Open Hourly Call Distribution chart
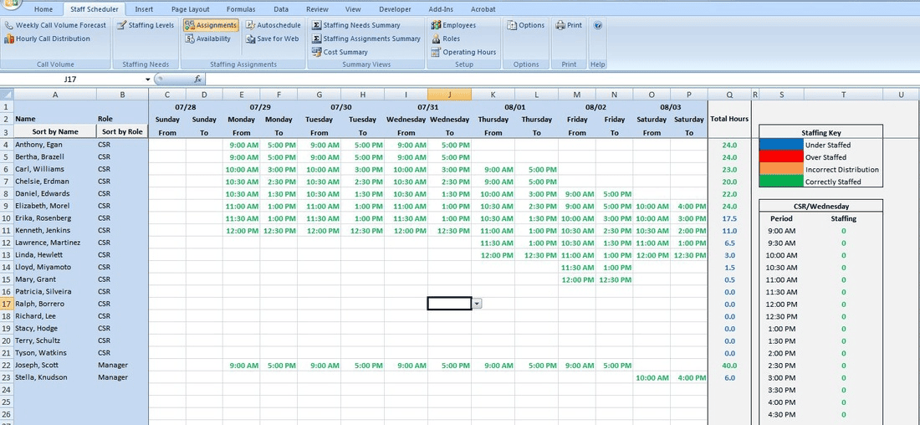 47,38
